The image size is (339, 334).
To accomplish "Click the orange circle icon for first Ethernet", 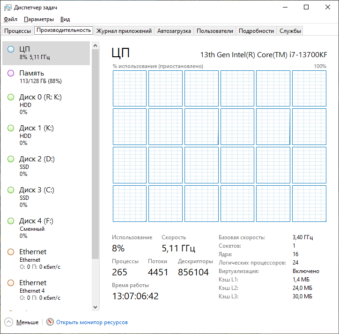I will (11, 252).
